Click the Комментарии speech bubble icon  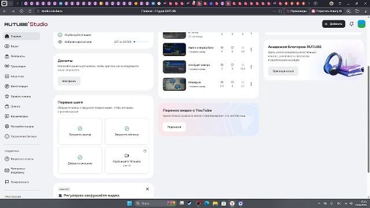7,116
